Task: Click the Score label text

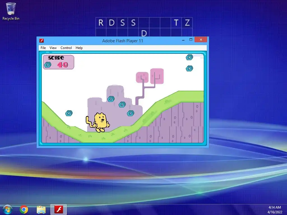Action: pos(56,58)
